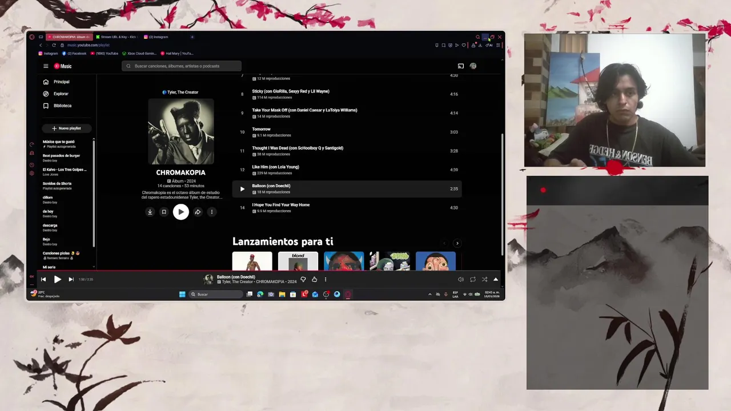Toggle the player volume icon
Screen dimensions: 731x411
click(x=461, y=280)
